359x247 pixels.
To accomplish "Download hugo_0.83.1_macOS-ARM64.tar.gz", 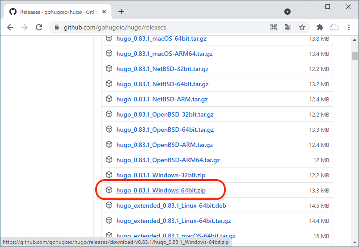I will (x=164, y=54).
